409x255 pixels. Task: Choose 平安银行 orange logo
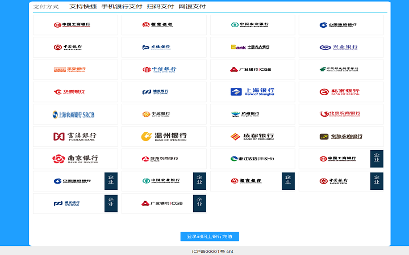76,70
